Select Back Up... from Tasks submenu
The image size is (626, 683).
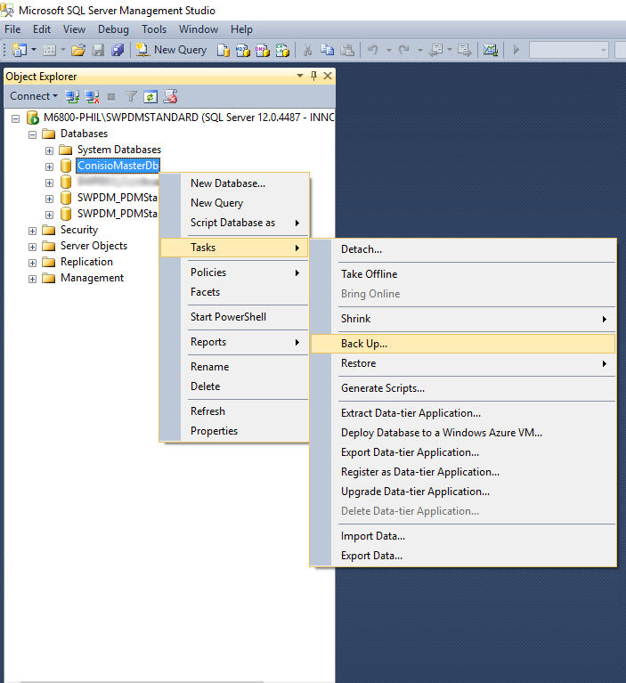pos(364,344)
